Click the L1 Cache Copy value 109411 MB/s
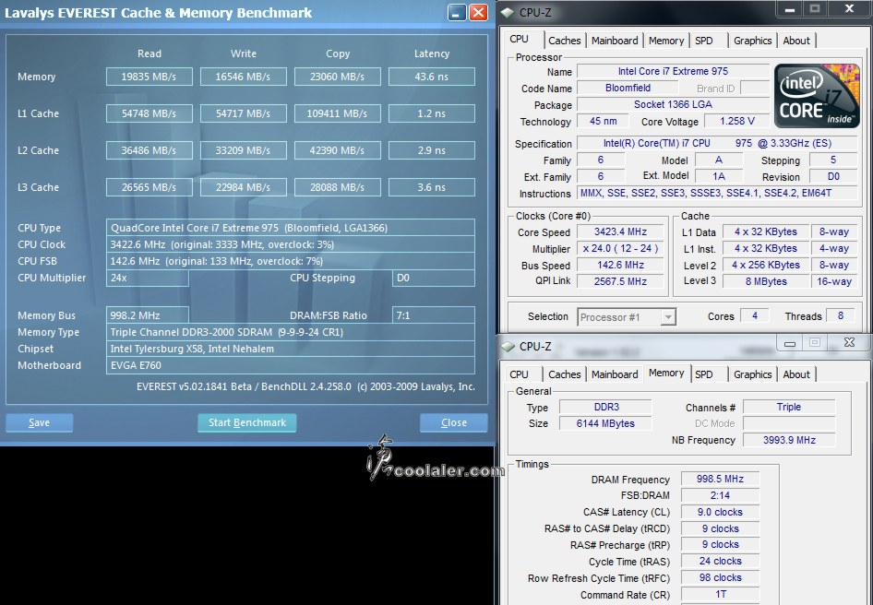873x605 pixels. tap(338, 113)
